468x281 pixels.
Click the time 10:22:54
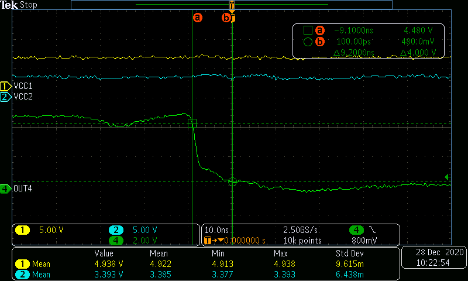coord(433,263)
